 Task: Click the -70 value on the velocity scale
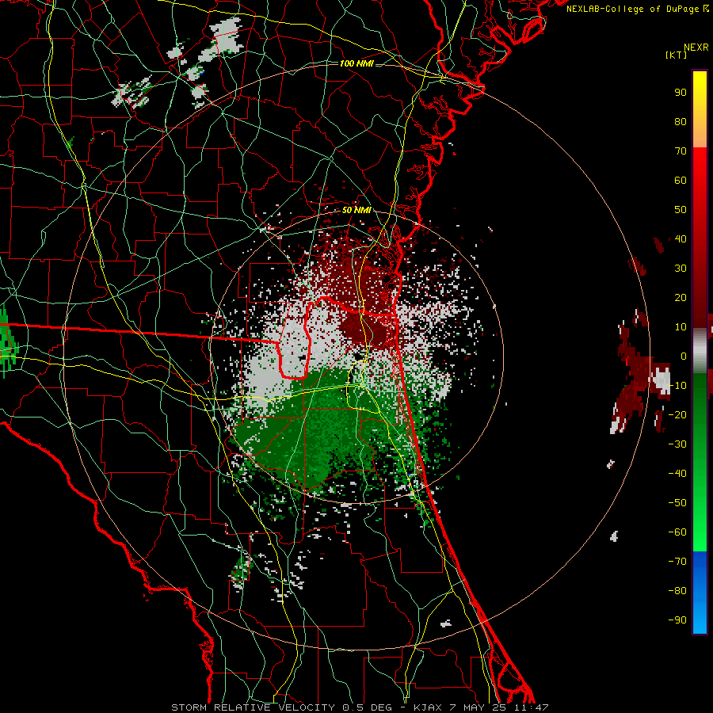pyautogui.click(x=677, y=562)
